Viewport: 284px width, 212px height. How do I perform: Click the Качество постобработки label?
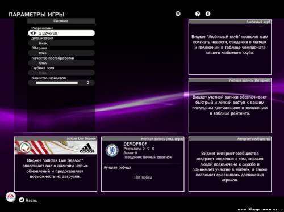click(x=53, y=58)
